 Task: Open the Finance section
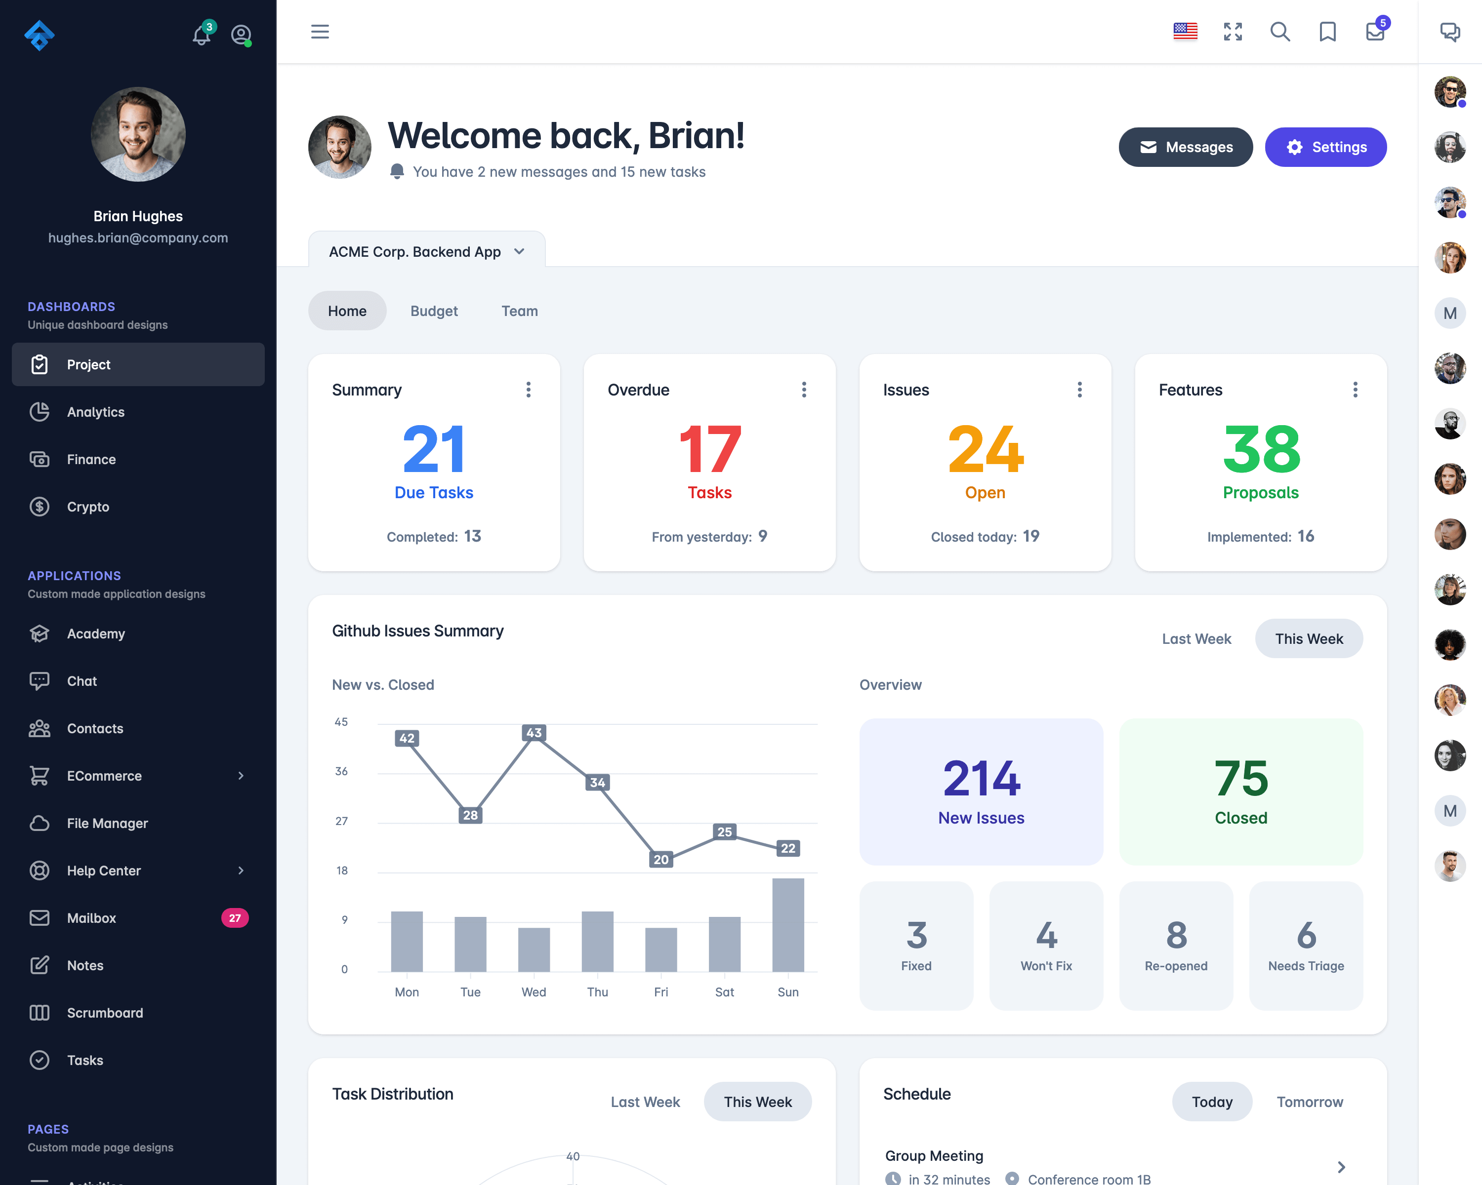91,458
